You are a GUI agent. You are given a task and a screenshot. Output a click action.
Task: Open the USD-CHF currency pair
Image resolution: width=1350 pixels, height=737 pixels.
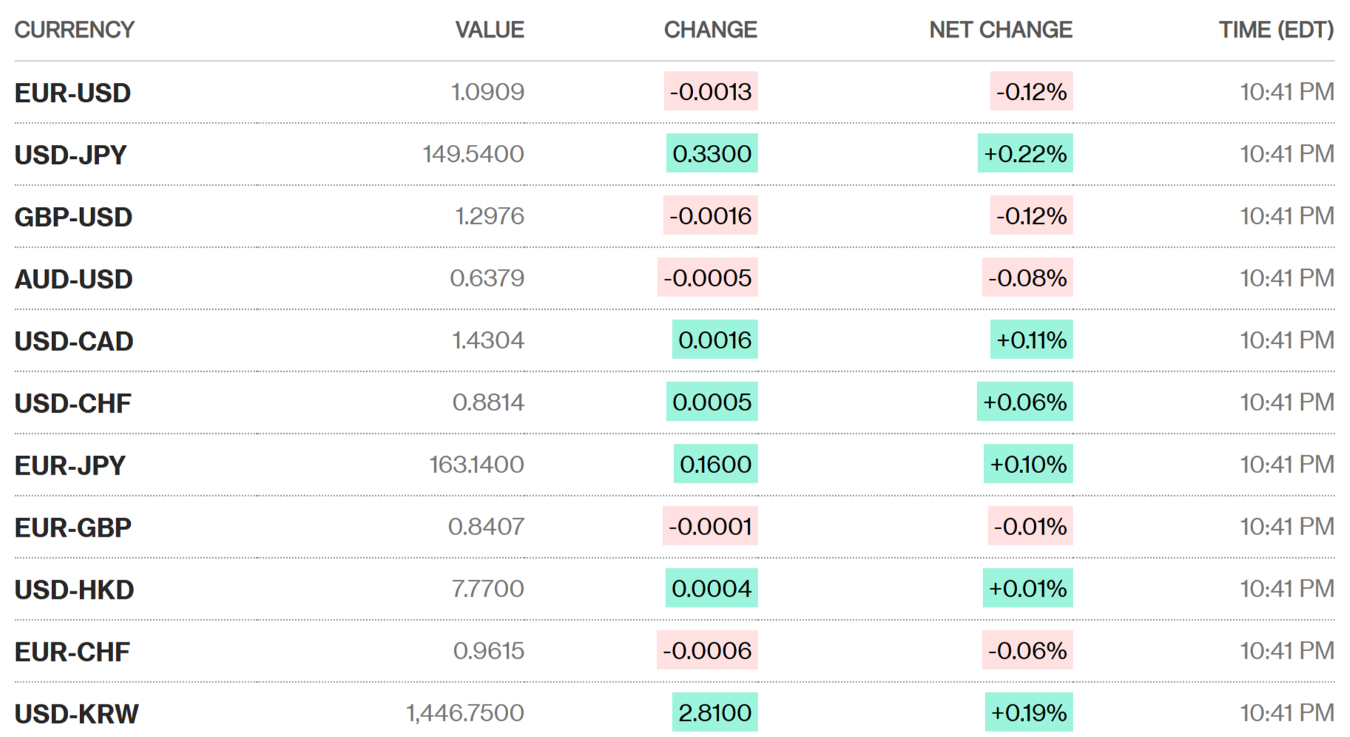pyautogui.click(x=72, y=404)
